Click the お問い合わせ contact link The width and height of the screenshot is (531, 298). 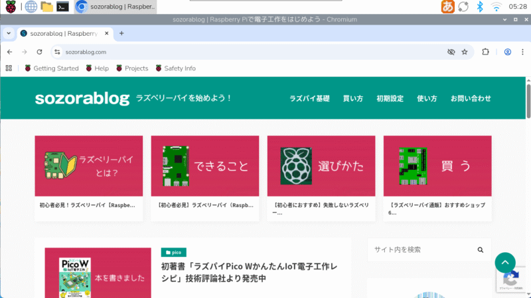click(471, 98)
